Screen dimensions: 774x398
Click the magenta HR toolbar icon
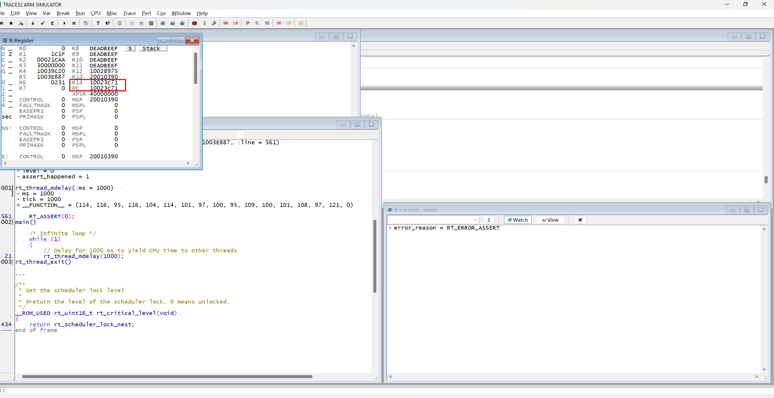279,23
